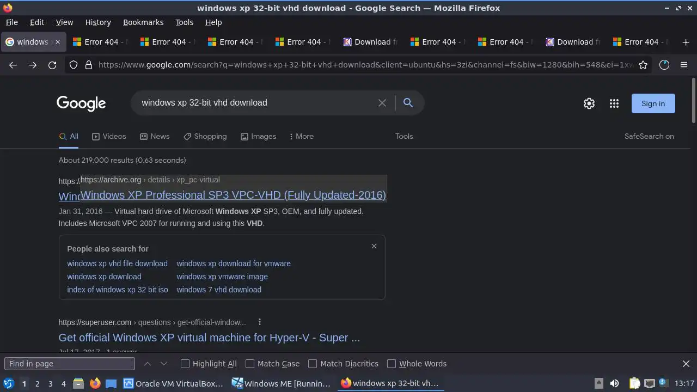The width and height of the screenshot is (697, 392).
Task: Open the superuser.com Hyper-V result link
Action: coord(209,338)
